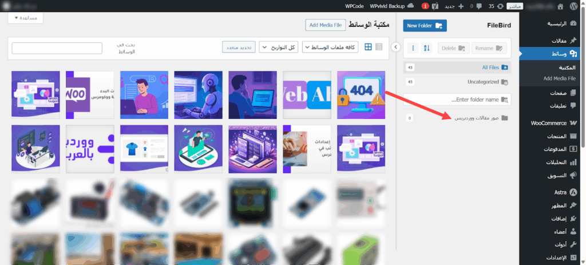The width and height of the screenshot is (586, 265).
Task: Click the Rename folder button
Action: 489,48
